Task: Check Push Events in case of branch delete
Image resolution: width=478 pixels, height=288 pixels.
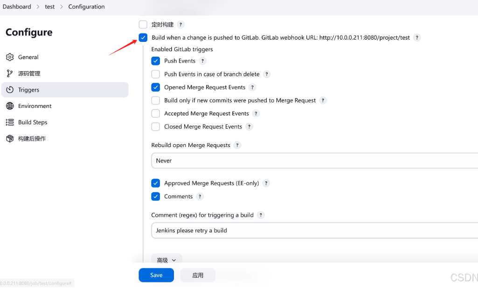Action: 155,74
